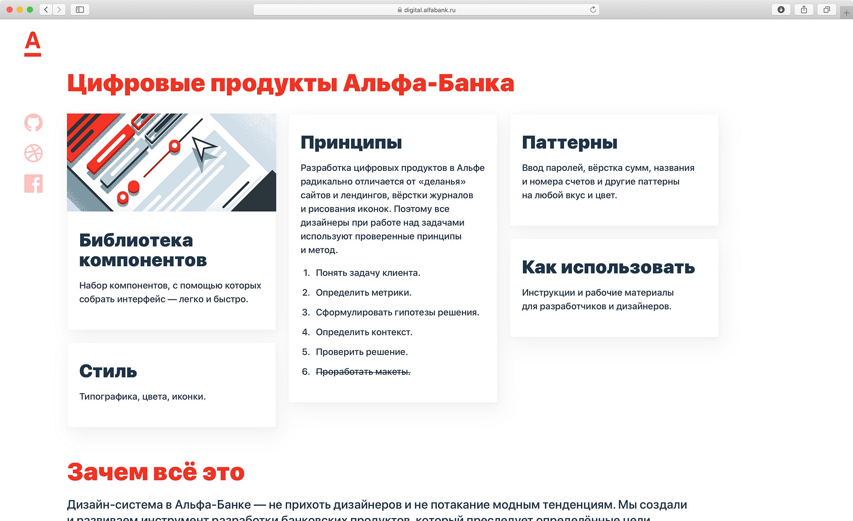
Task: Open the component library illustration thumbnail
Action: point(171,162)
